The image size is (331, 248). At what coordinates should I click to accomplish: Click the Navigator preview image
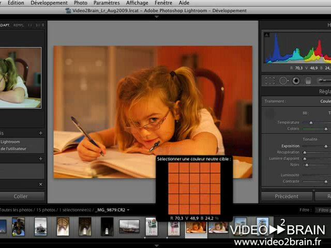21,78
